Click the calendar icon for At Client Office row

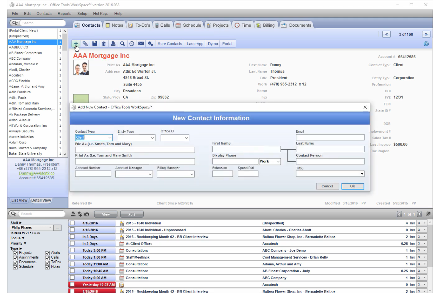click(x=122, y=244)
